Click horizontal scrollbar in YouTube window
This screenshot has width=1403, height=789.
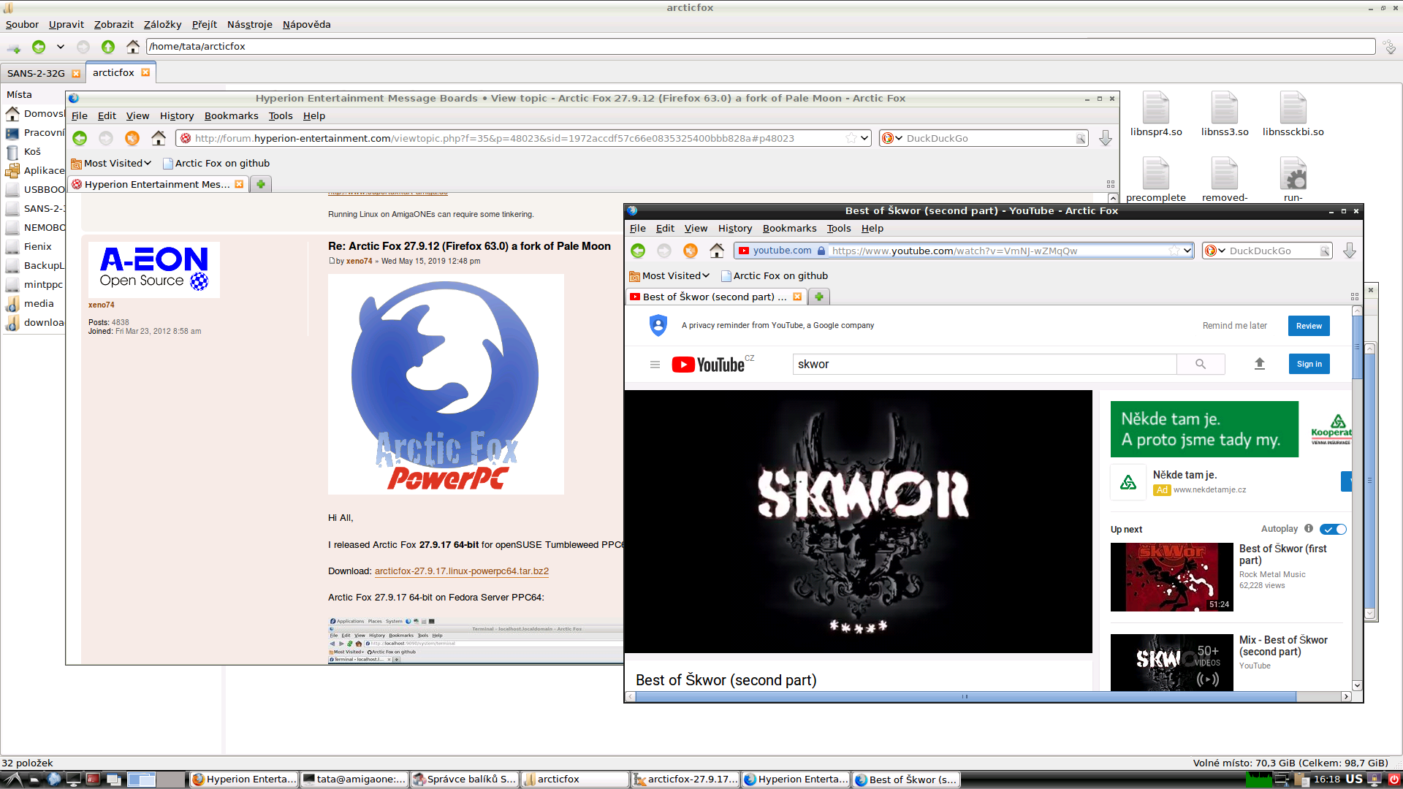[x=965, y=696]
